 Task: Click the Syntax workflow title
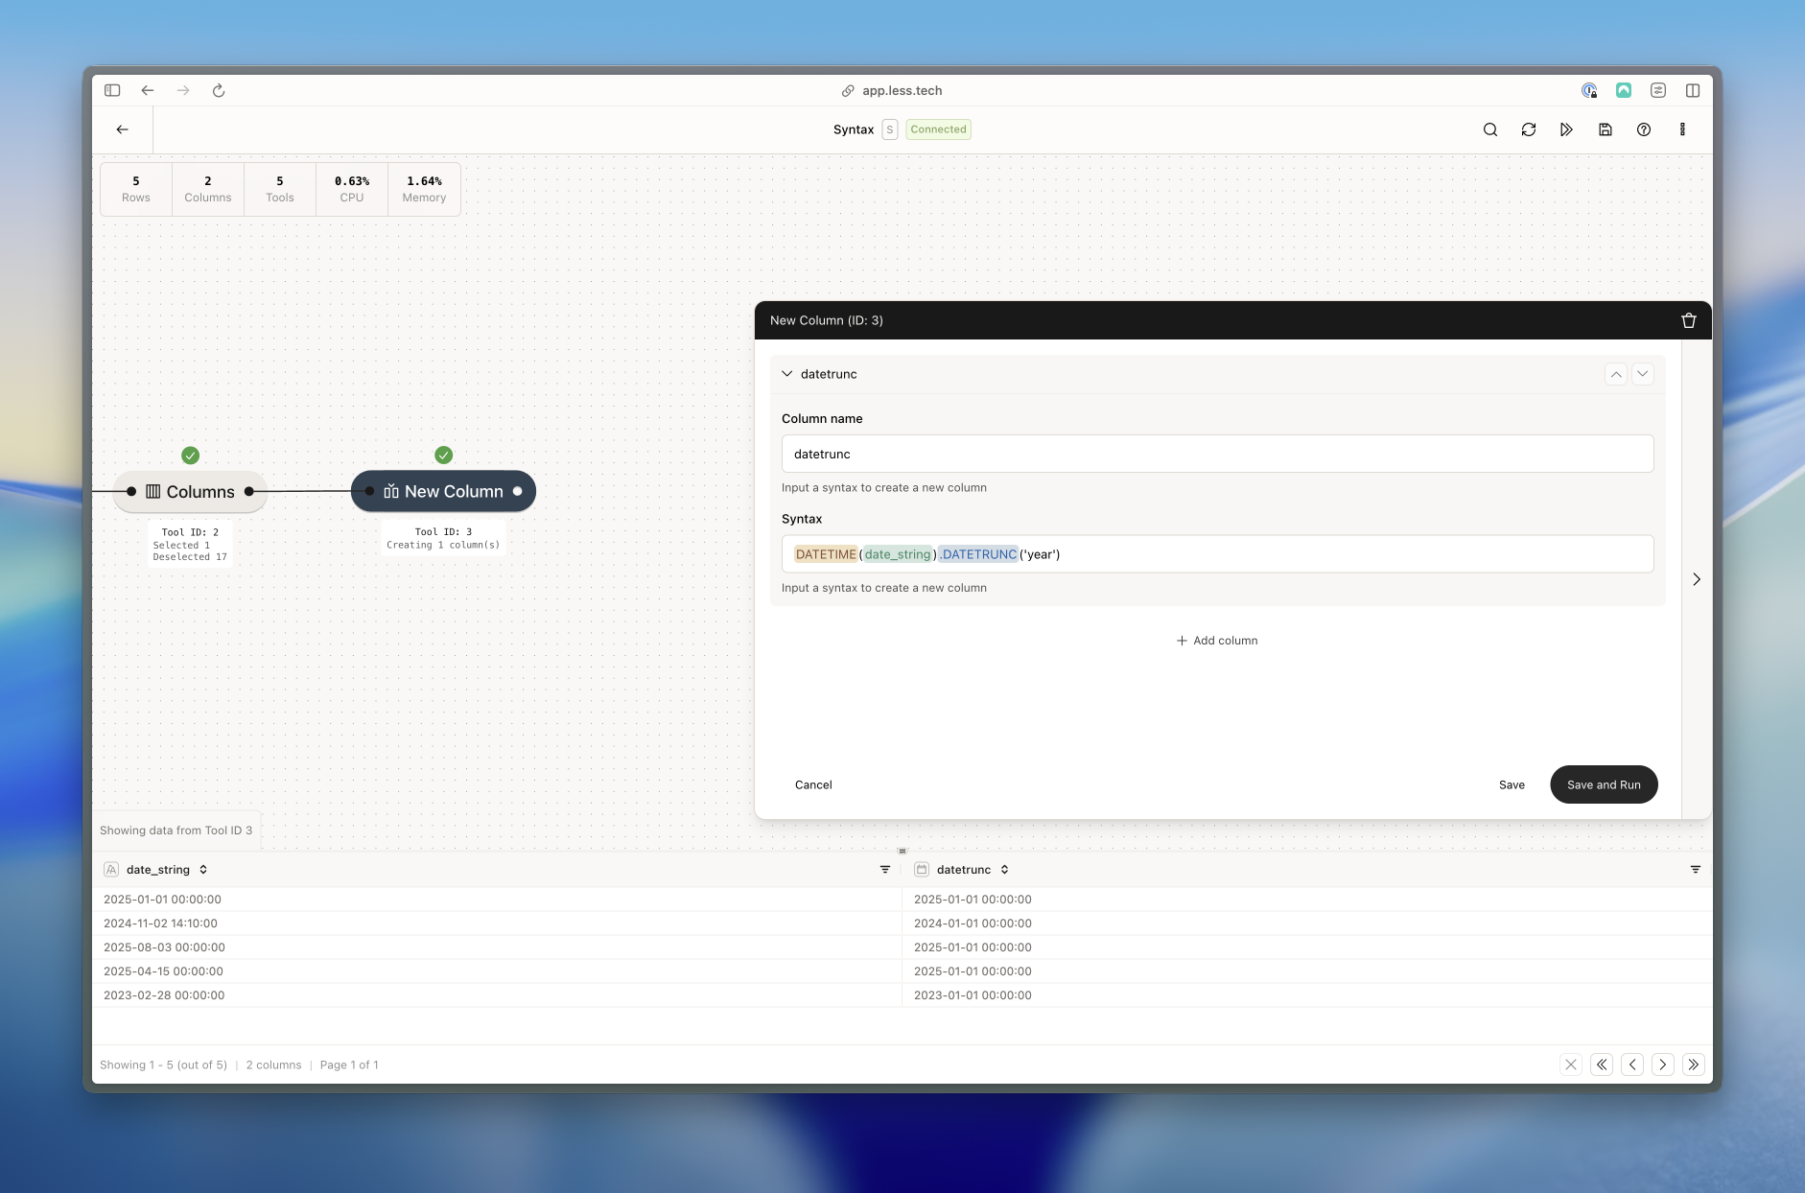[854, 129]
